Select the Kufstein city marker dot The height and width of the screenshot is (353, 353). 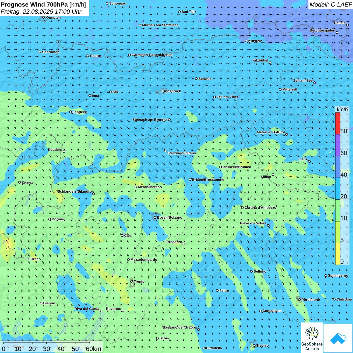pos(246,41)
